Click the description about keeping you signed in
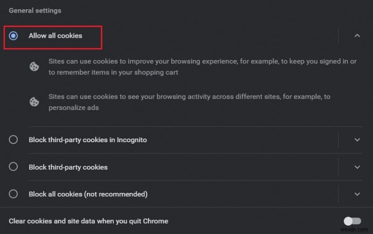Image resolution: width=373 pixels, height=234 pixels. click(x=202, y=67)
